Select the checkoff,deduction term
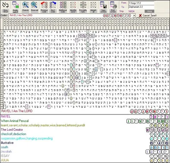Screen dimensions: 170x163 13,134
